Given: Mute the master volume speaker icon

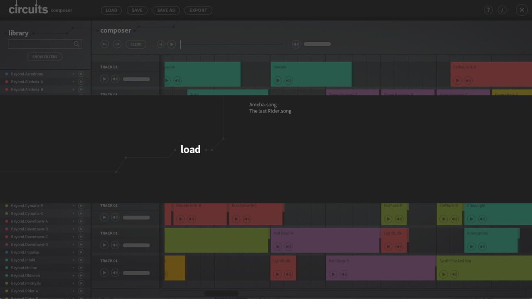Looking at the screenshot, I should [296, 44].
